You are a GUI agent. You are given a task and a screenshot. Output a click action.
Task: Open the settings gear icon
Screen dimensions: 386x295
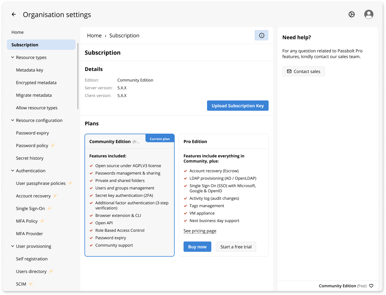click(352, 14)
